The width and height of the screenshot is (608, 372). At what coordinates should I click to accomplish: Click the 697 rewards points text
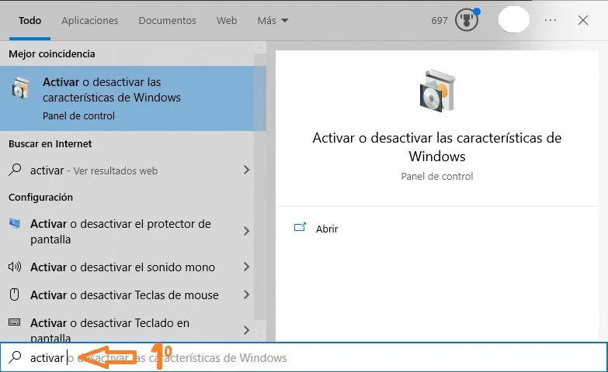(439, 20)
